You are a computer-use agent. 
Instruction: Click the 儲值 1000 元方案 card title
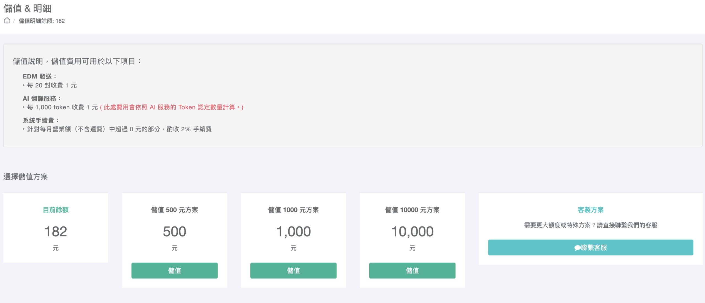pyautogui.click(x=293, y=210)
